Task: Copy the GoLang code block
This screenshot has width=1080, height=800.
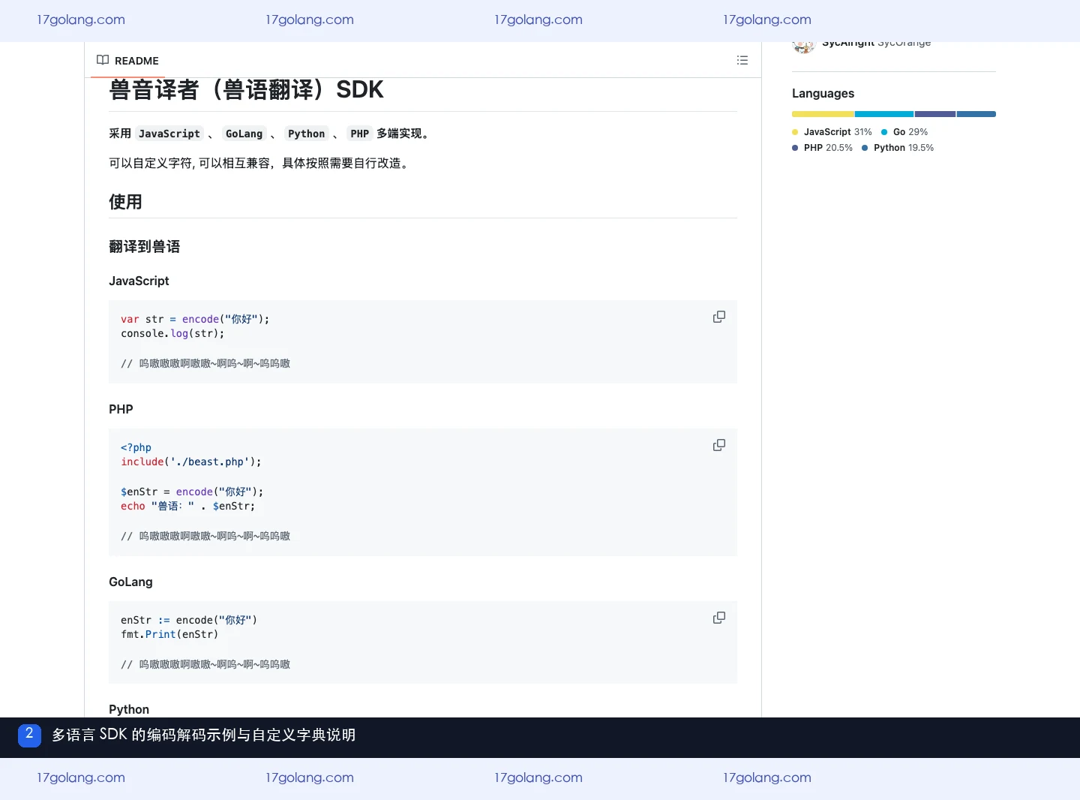Action: pyautogui.click(x=718, y=618)
